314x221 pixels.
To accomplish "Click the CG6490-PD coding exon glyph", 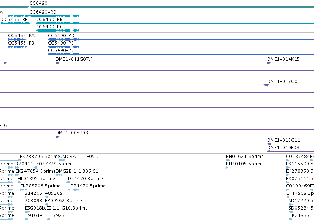I will (x=52, y=39).
